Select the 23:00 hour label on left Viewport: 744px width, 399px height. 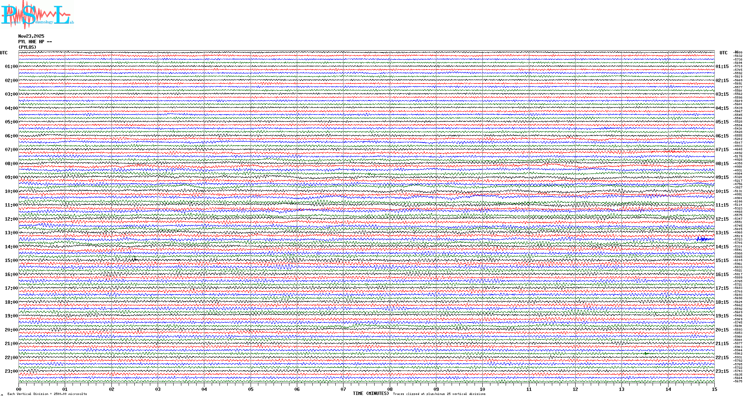click(x=11, y=371)
